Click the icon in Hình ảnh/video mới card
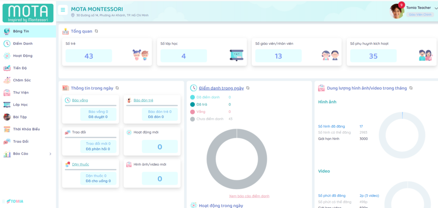 (129, 164)
